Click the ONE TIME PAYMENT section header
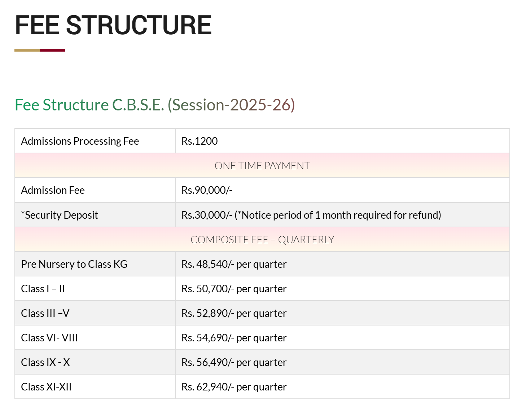The image size is (526, 402). 262,166
